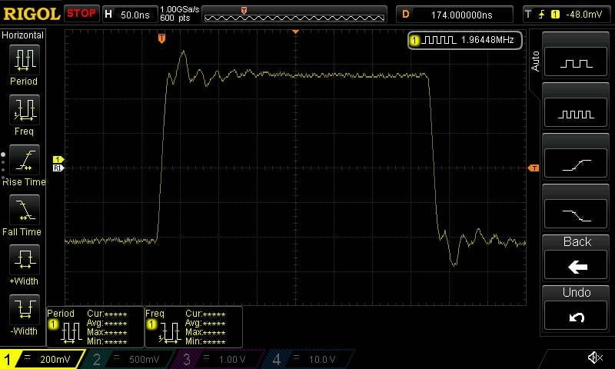Click the RIGOL logo
The width and height of the screenshot is (615, 369).
pos(32,15)
